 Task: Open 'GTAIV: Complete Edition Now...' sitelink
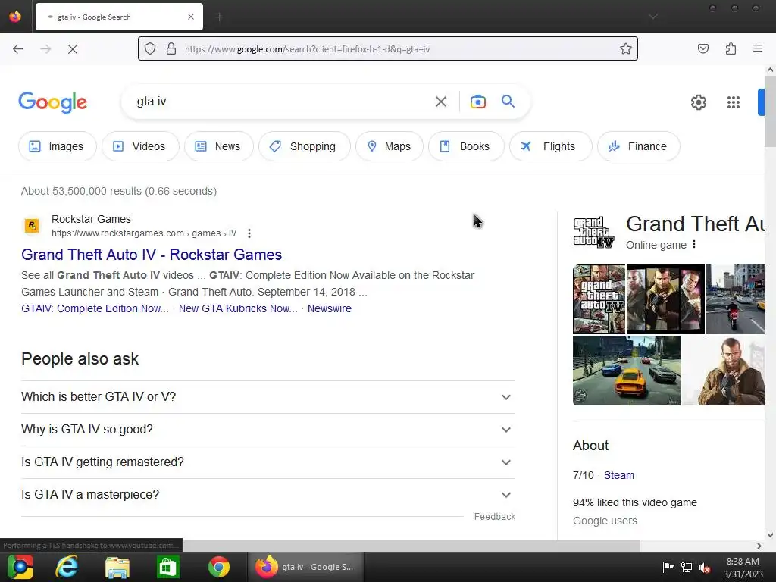pyautogui.click(x=95, y=308)
